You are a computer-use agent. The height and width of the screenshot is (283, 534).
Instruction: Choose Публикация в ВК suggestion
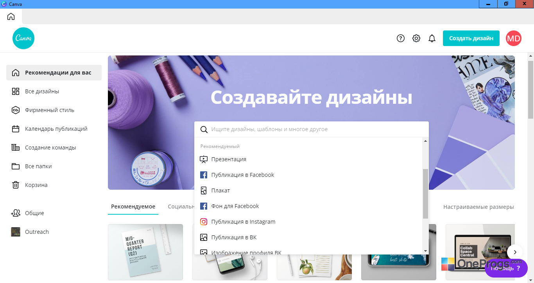pos(308,237)
